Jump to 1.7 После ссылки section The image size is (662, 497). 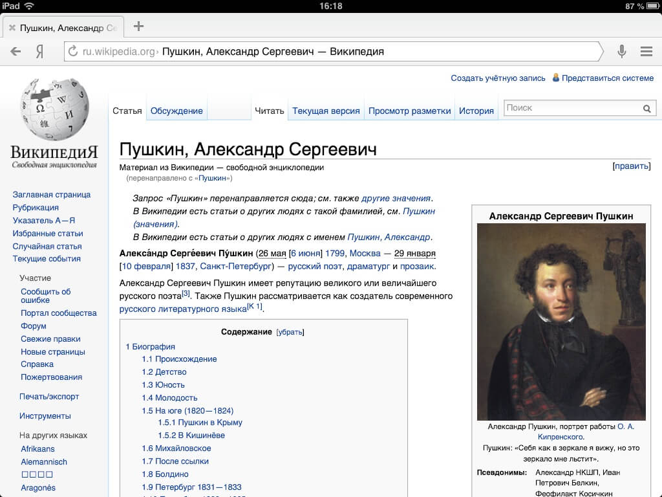click(175, 461)
